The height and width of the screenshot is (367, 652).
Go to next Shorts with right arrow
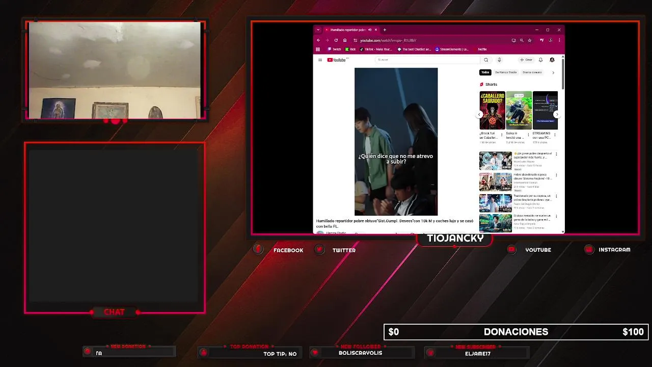[x=557, y=114]
